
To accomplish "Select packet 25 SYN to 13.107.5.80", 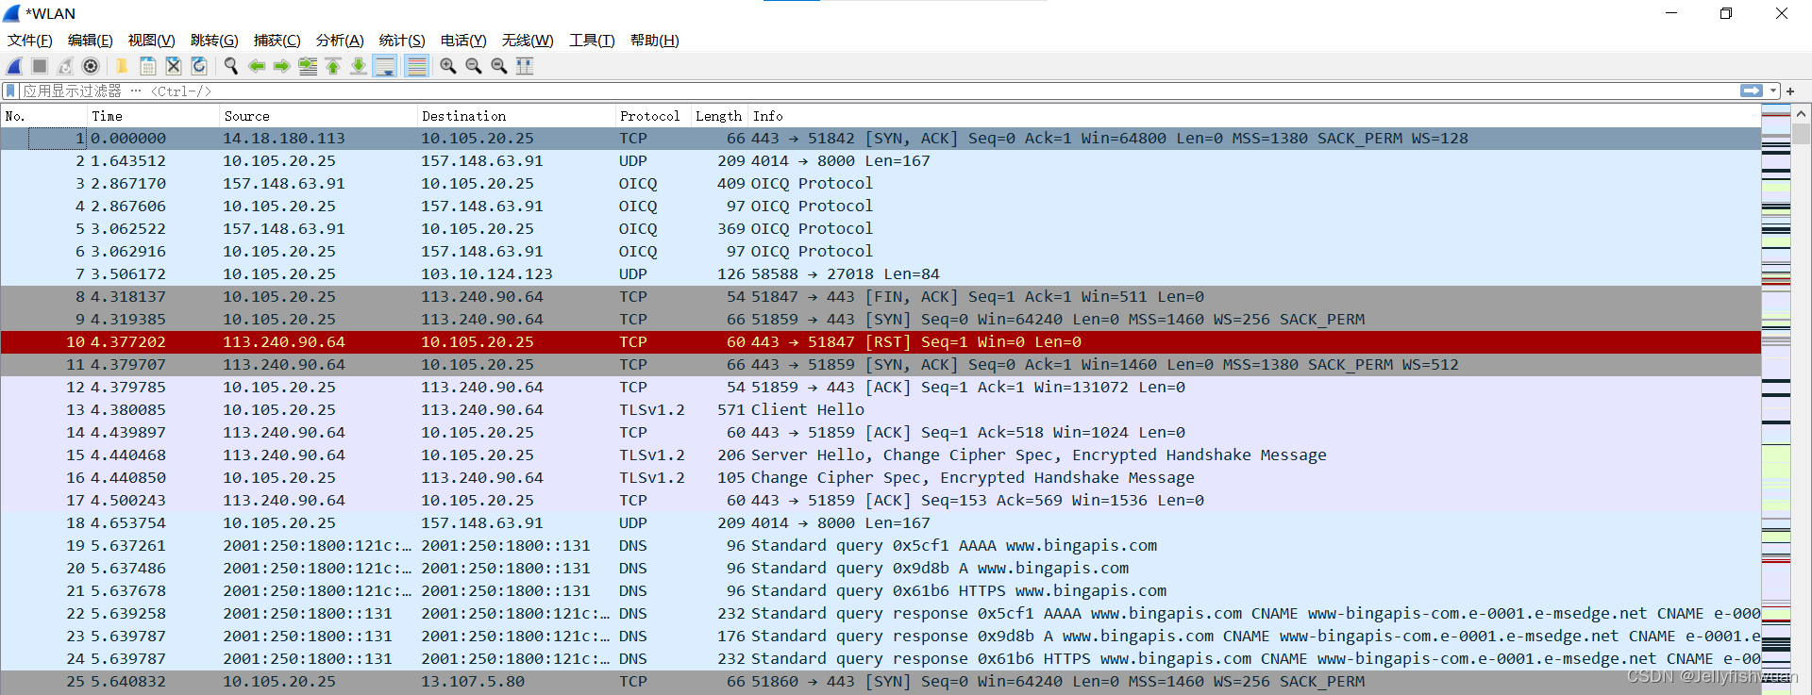I will pos(881,682).
